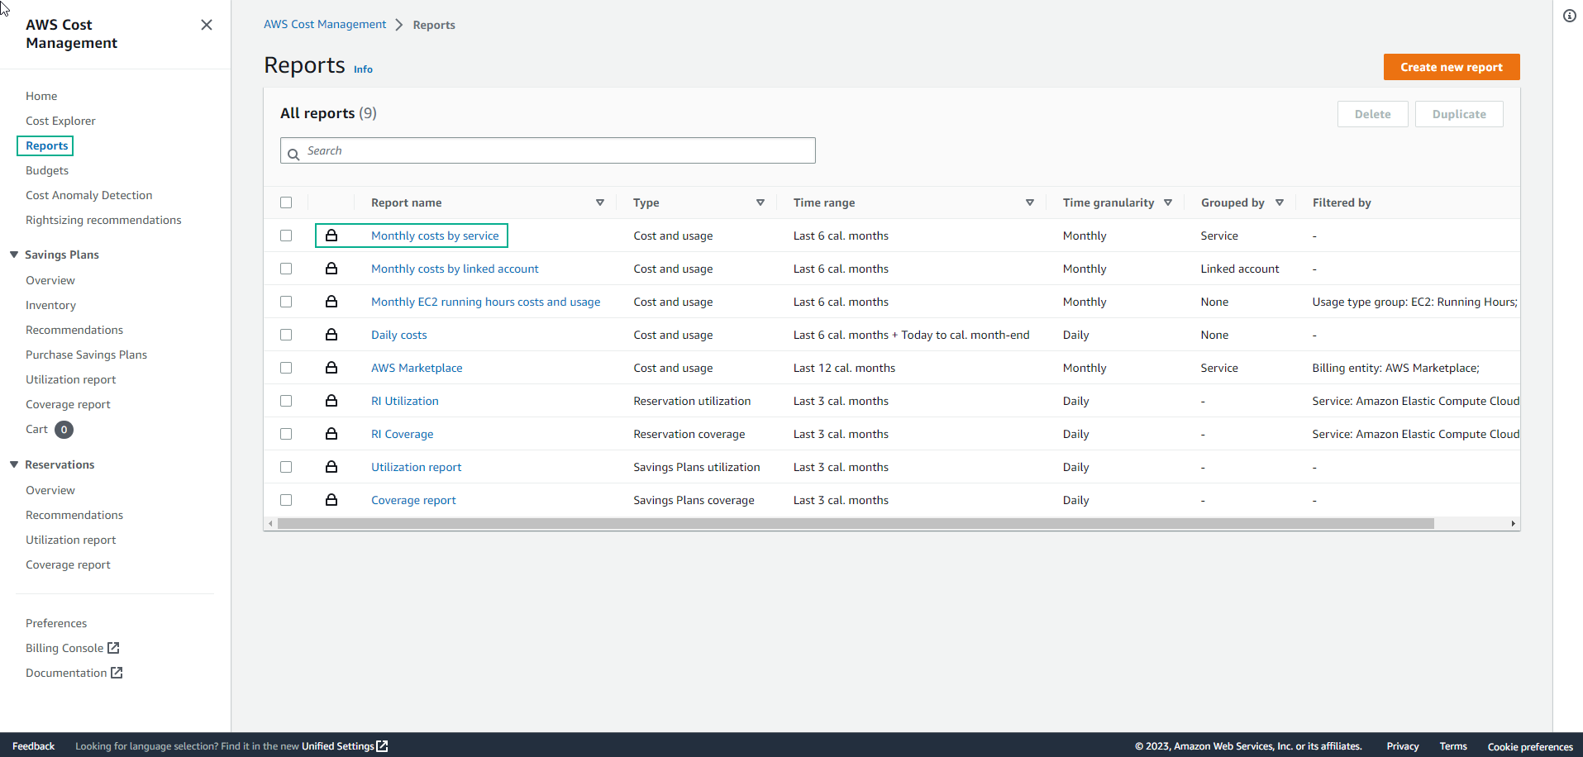Check the Monthly costs by service checkbox

(x=286, y=236)
